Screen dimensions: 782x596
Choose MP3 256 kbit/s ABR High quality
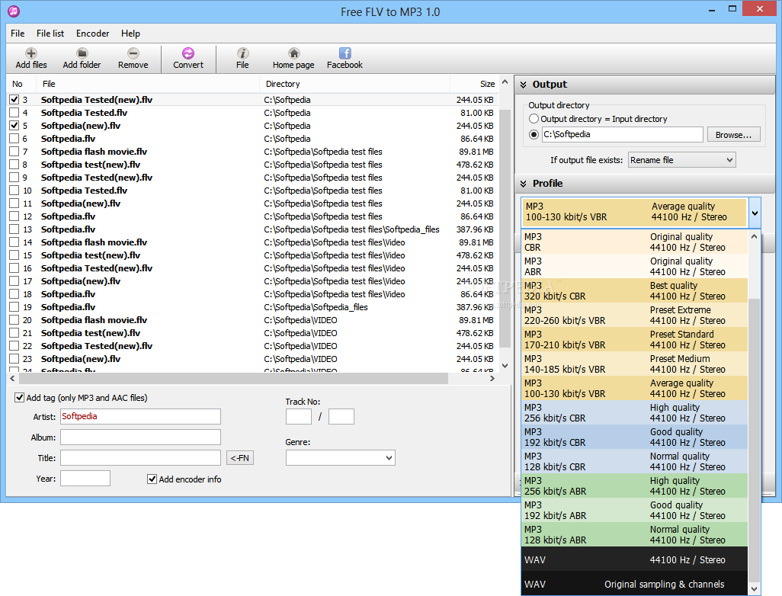click(634, 485)
